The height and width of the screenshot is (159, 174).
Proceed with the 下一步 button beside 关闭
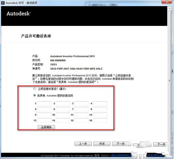[x=121, y=144]
